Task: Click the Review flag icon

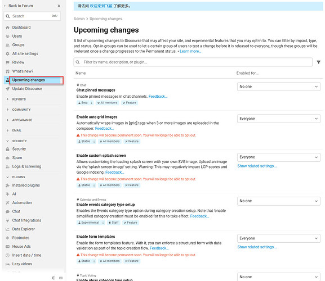Action: click(8, 62)
